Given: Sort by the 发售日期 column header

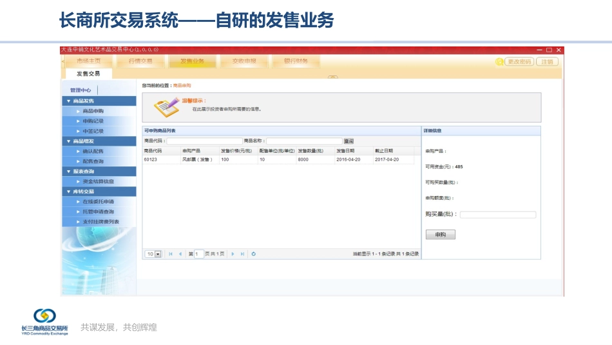Looking at the screenshot, I should (354, 151).
